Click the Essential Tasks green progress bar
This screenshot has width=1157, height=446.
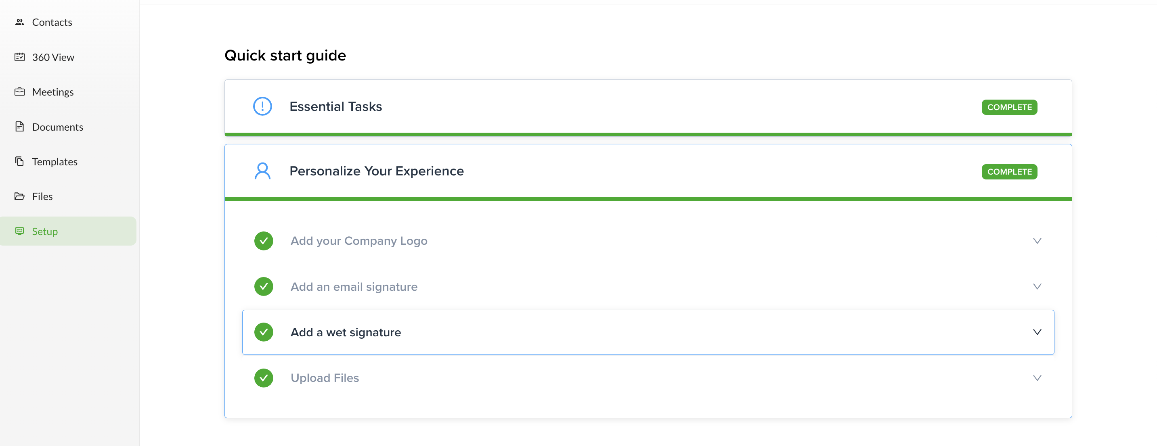pyautogui.click(x=648, y=134)
